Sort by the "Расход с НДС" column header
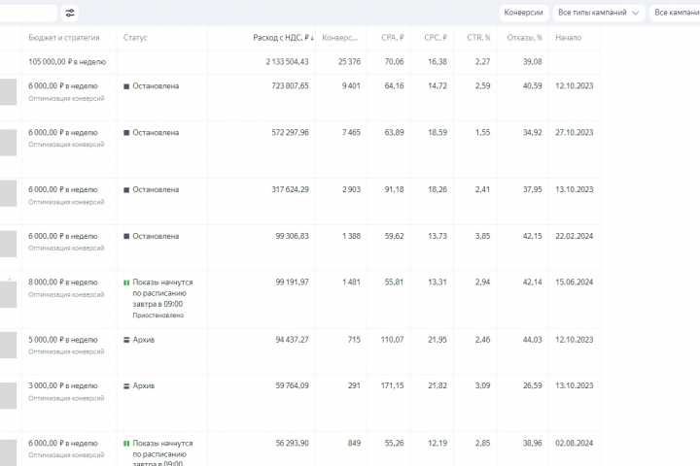 click(x=283, y=38)
